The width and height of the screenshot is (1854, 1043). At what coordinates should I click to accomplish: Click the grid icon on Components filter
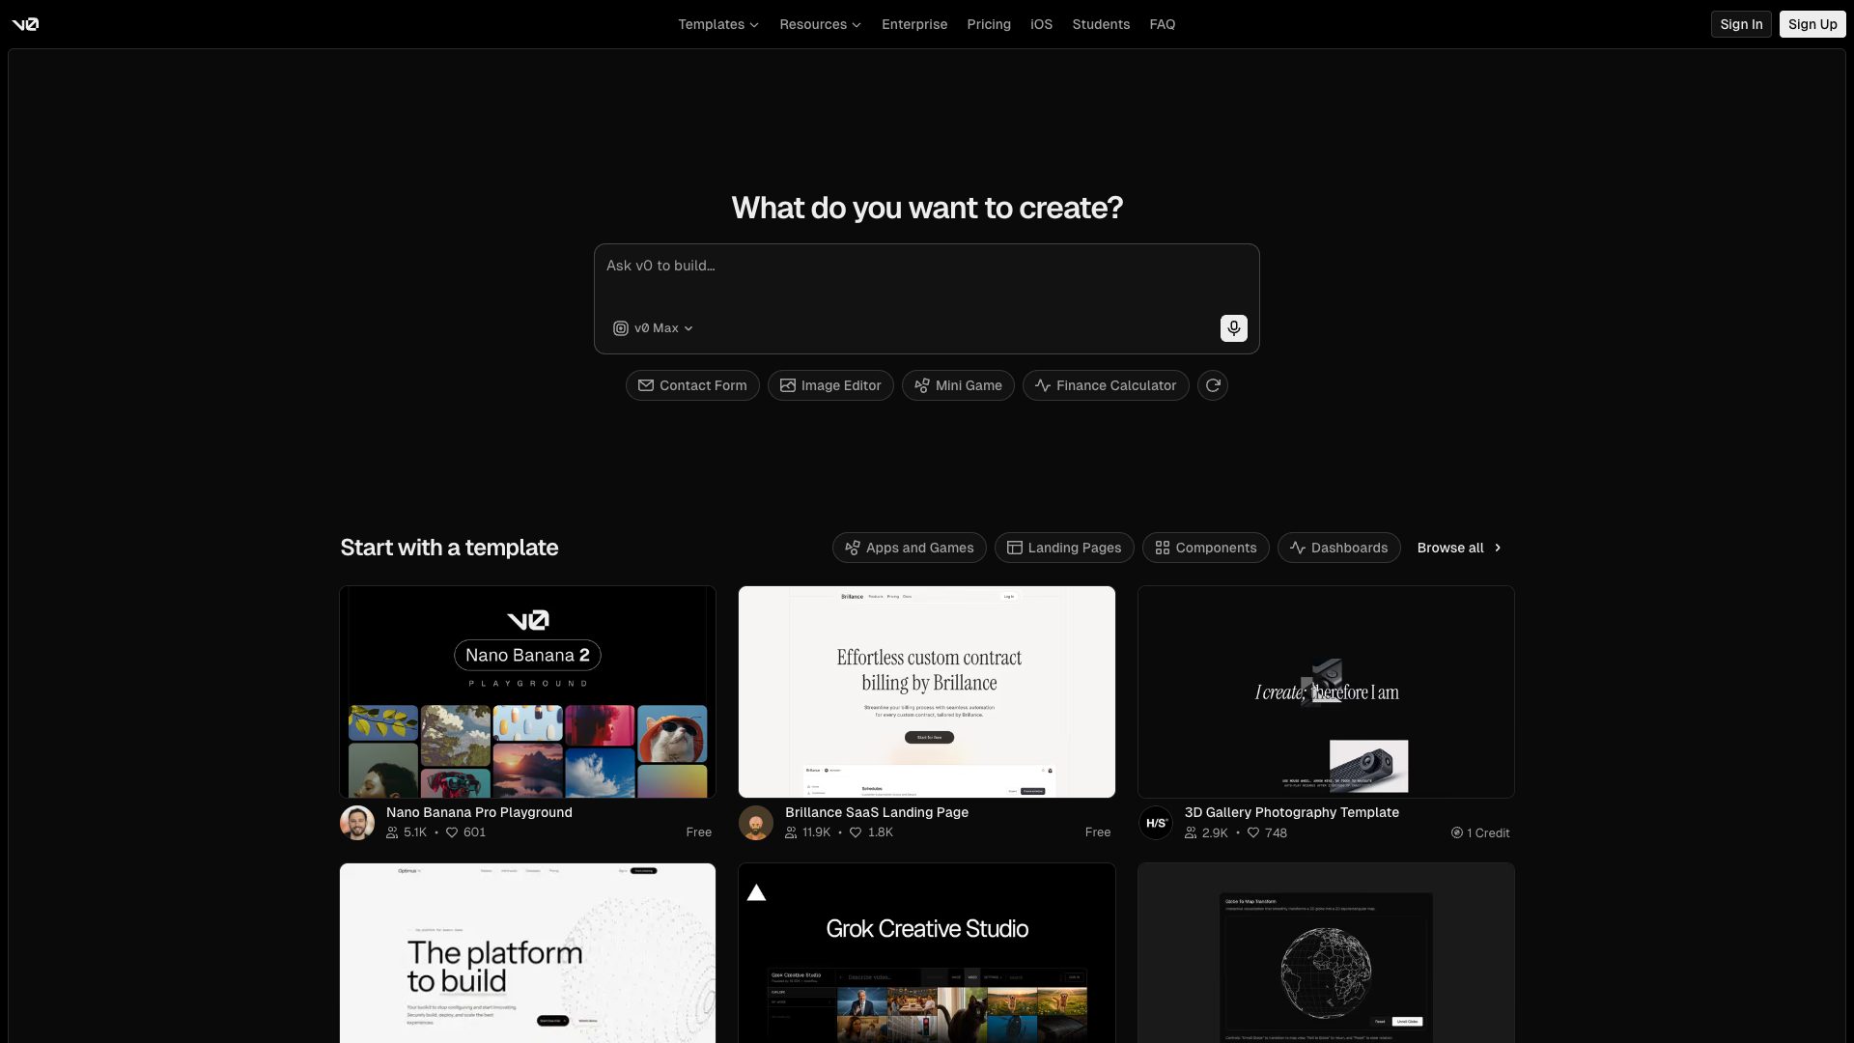(x=1163, y=548)
